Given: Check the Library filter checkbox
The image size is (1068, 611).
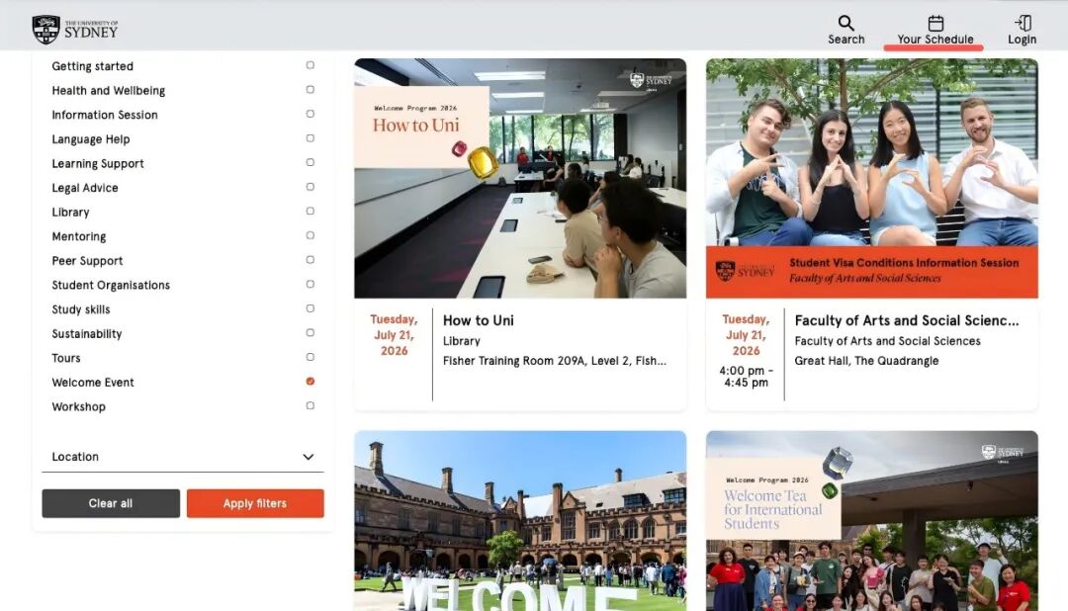Looking at the screenshot, I should pos(310,212).
